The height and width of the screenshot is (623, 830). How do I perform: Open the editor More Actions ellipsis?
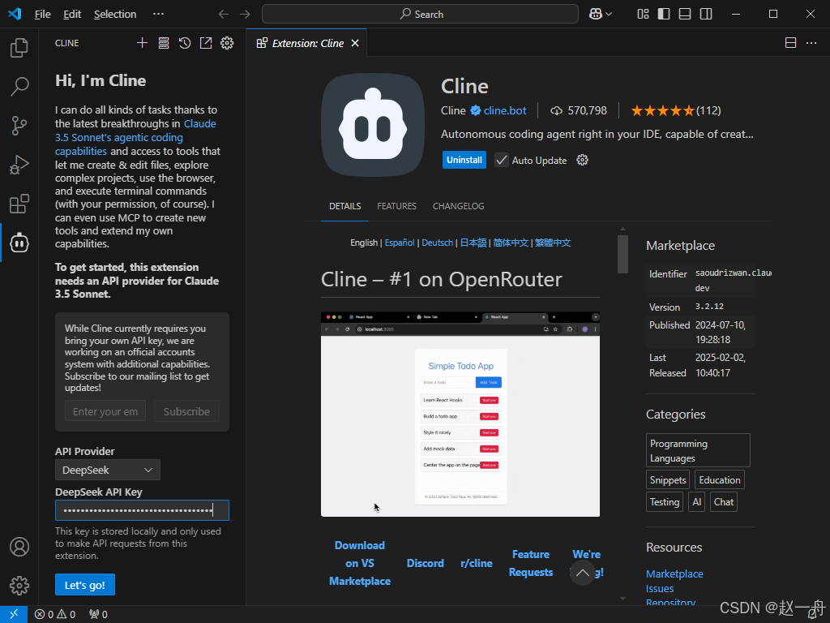(811, 43)
